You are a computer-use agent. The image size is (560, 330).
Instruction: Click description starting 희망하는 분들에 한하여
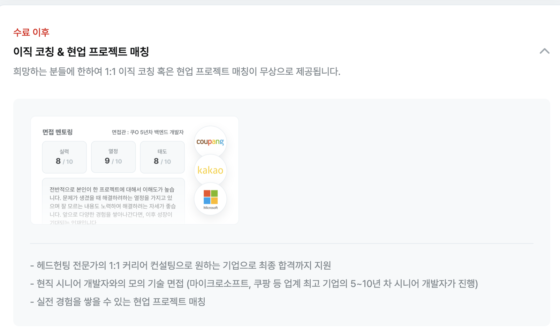[177, 72]
